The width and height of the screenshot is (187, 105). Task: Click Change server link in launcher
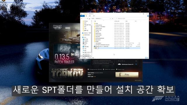(96, 69)
